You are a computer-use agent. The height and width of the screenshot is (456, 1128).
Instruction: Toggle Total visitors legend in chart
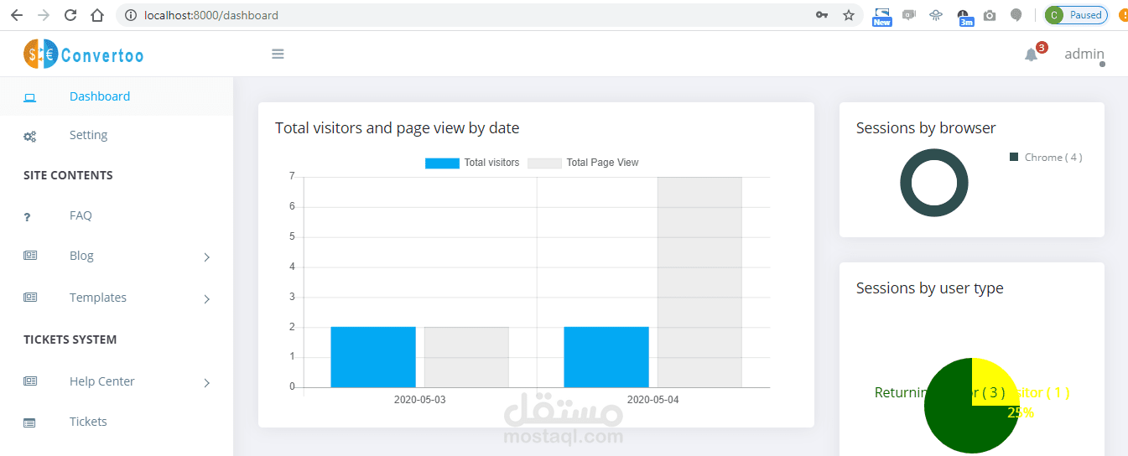pos(472,163)
